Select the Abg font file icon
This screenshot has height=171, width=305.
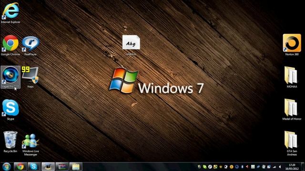click(131, 46)
